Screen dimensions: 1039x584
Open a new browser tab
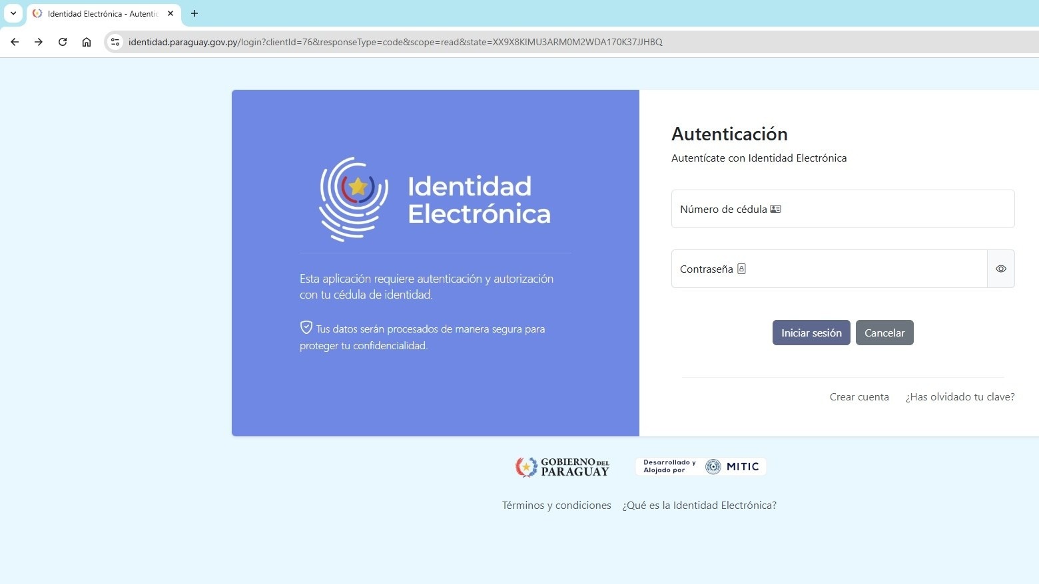tap(194, 13)
